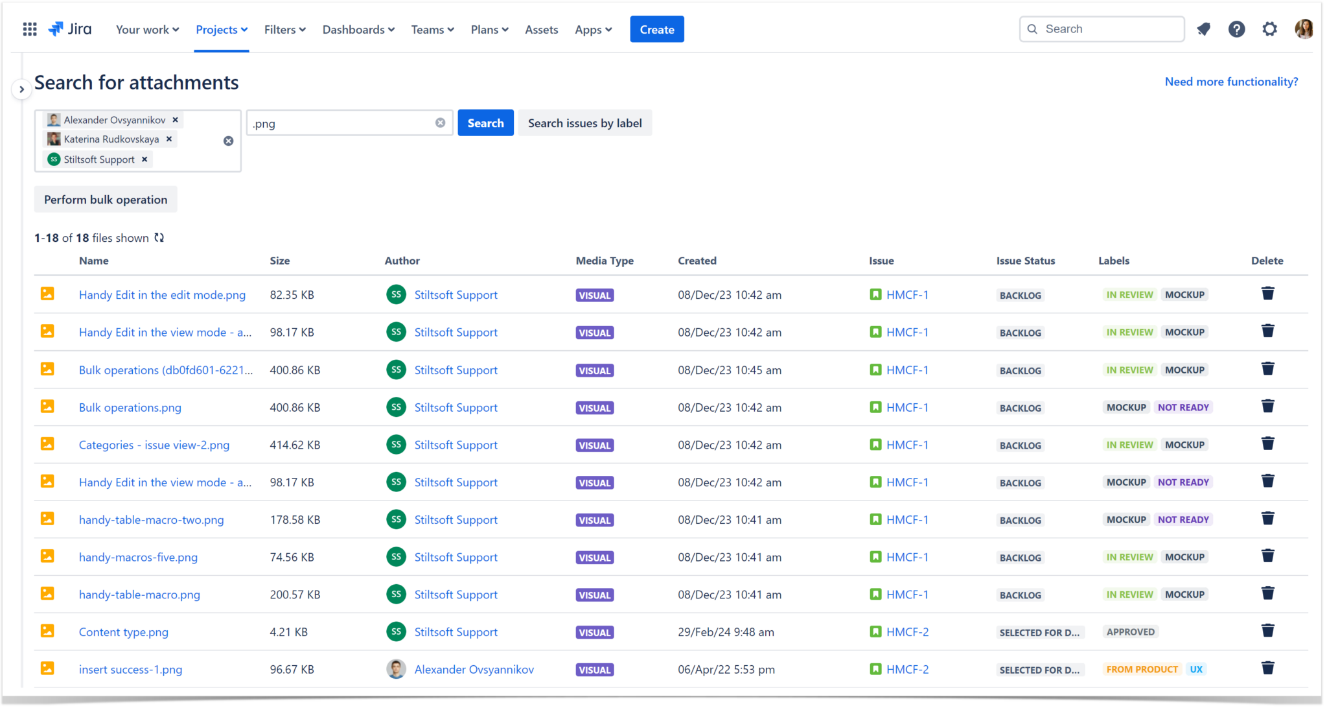This screenshot has height=708, width=1327.
Task: Clear all selected authors with the circle X
Action: click(x=228, y=141)
